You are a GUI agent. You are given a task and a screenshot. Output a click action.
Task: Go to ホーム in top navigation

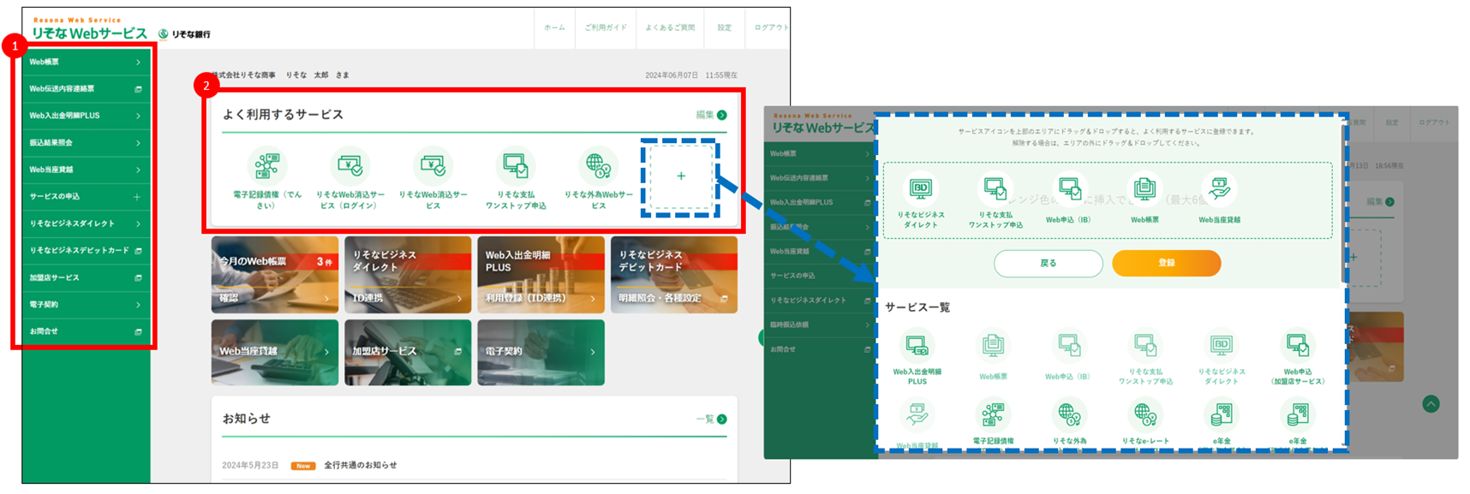click(x=554, y=27)
